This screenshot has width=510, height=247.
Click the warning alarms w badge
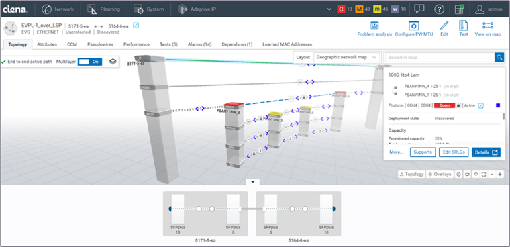pyautogui.click(x=395, y=9)
